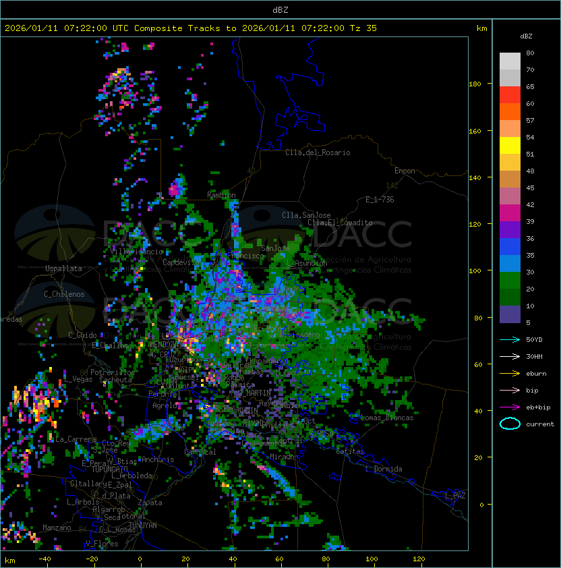This screenshot has width=561, height=568.
Task: Click the 'L_Vegas' map label
Action: pos(78,379)
